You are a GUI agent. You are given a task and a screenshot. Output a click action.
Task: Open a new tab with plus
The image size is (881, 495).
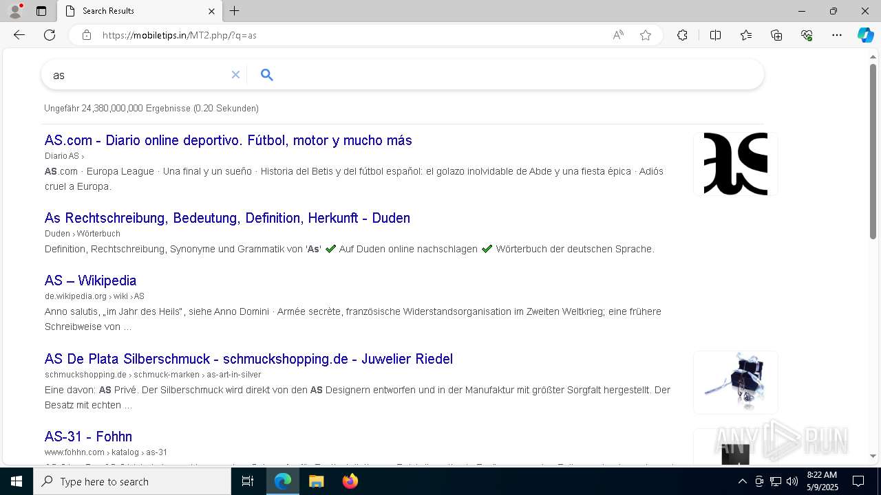(x=235, y=11)
